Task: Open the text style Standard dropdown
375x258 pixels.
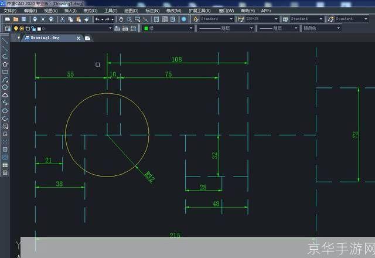Action: (x=231, y=19)
